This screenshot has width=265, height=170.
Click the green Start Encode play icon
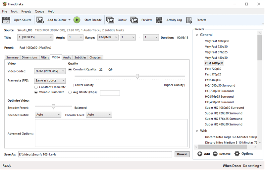point(77,20)
